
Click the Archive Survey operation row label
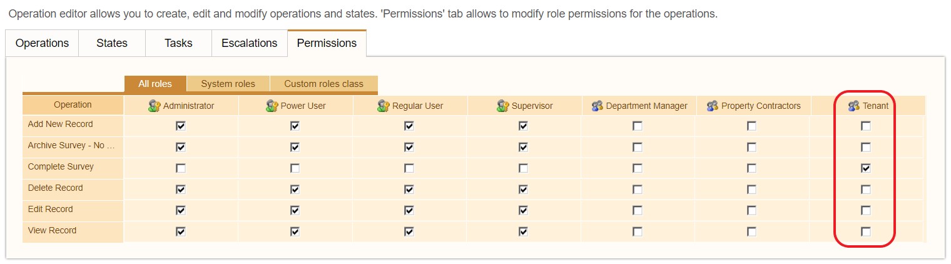click(x=72, y=146)
